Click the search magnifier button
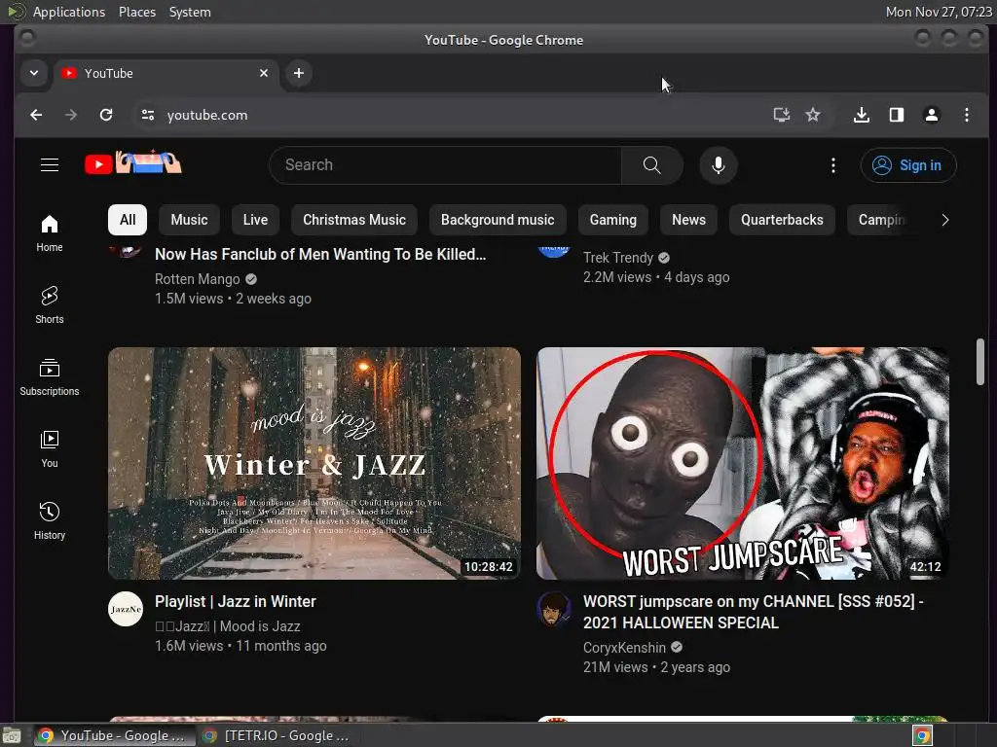The width and height of the screenshot is (997, 747). pos(651,165)
